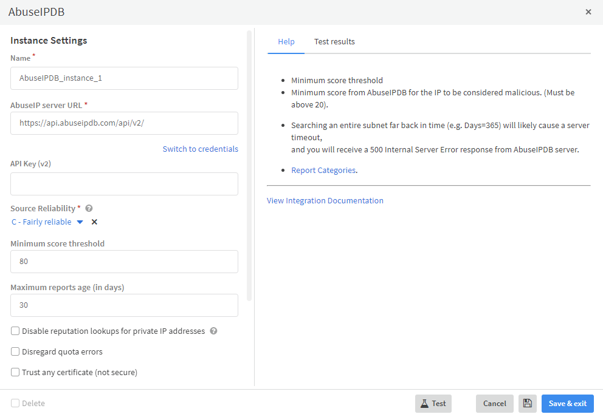
Task: Click the Save & exit button
Action: (567, 404)
